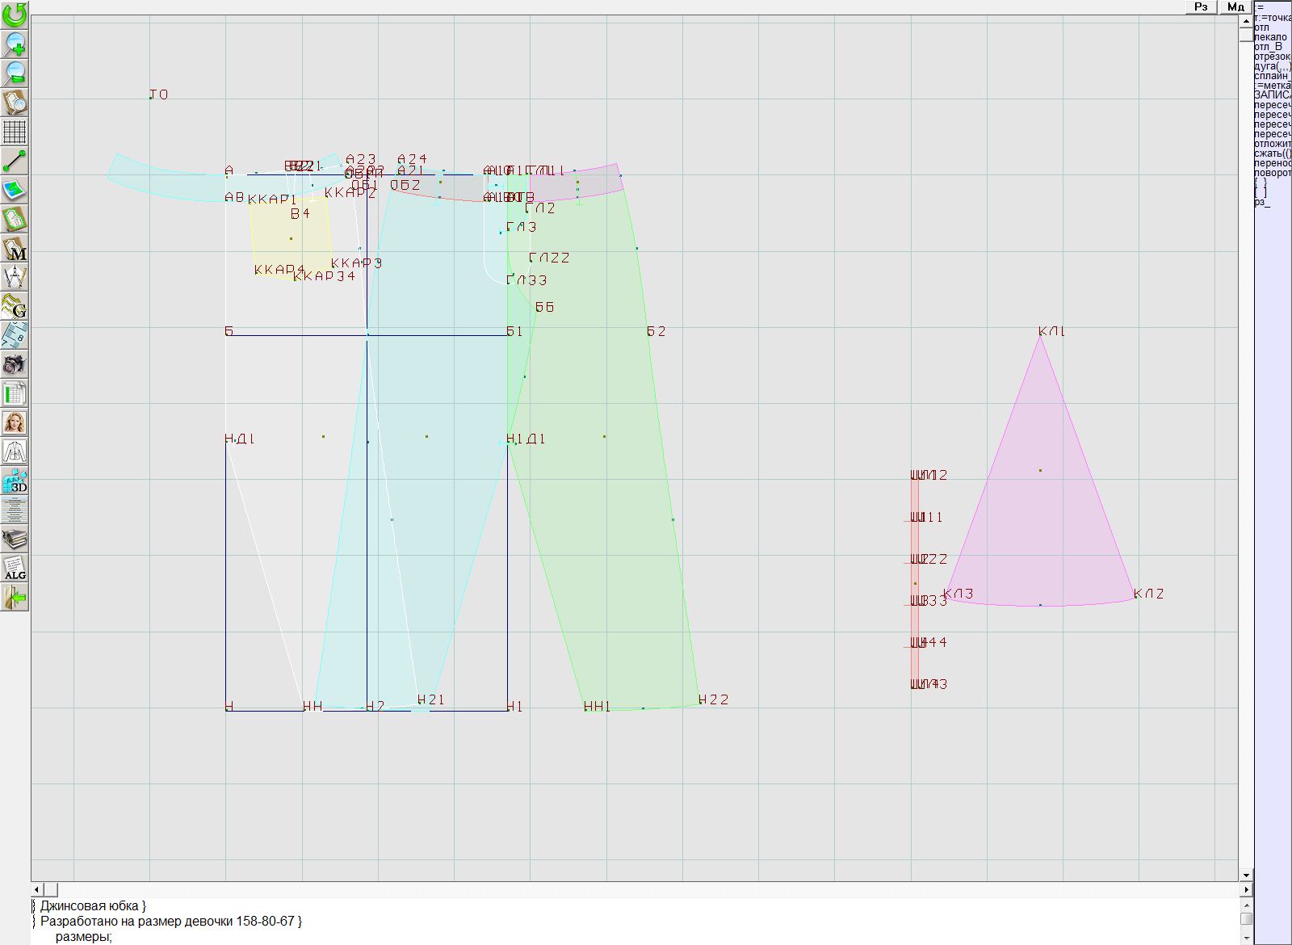
Task: Click the green refresh arrow icon
Action: 15,14
